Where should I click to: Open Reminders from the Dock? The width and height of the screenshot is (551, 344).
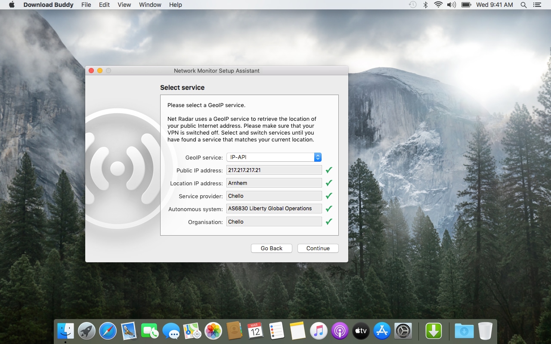(276, 331)
